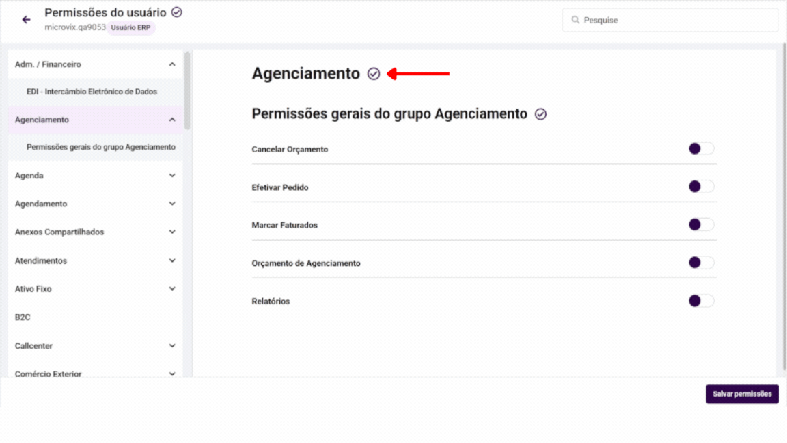Viewport: 787px width, 443px height.
Task: Expand the Agenda group
Action: pos(172,176)
